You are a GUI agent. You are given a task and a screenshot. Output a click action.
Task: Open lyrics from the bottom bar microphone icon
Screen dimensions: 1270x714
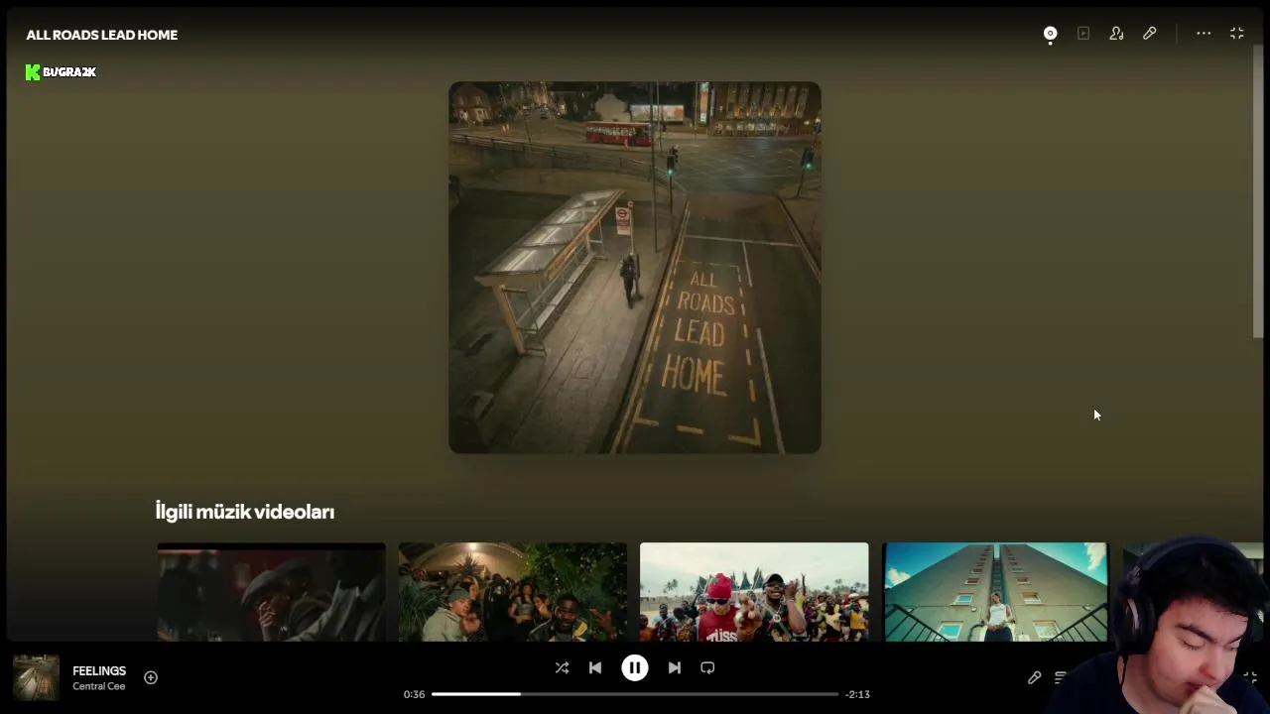[1034, 677]
